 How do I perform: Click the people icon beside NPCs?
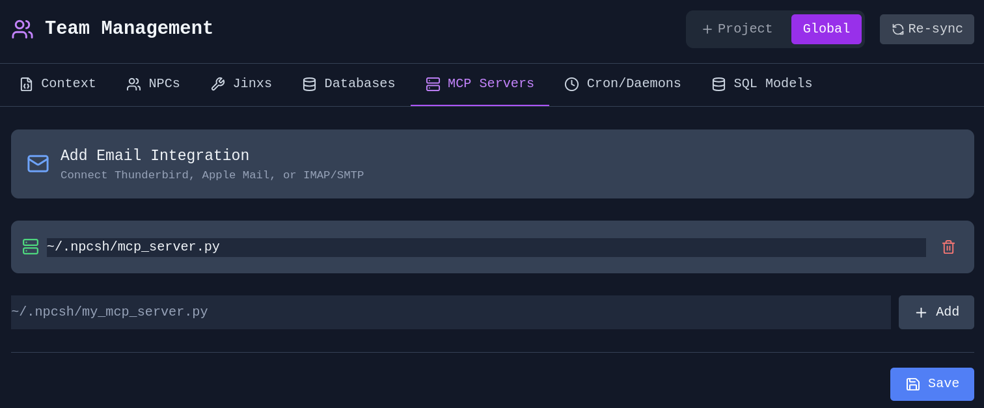tap(134, 84)
